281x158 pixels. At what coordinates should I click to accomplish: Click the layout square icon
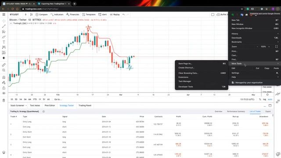(213, 14)
